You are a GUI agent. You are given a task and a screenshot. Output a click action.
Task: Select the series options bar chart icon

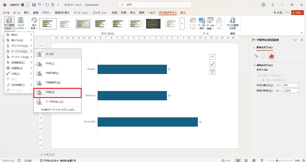(x=271, y=56)
